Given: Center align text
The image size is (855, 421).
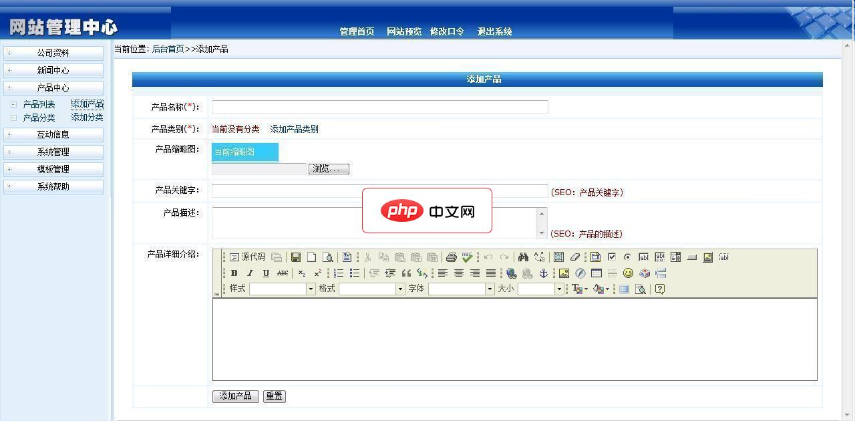Looking at the screenshot, I should pos(458,273).
